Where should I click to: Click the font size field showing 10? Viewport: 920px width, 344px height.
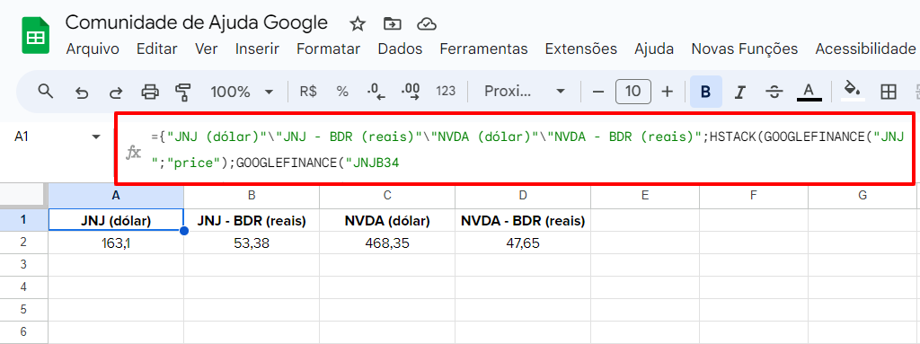tap(632, 92)
